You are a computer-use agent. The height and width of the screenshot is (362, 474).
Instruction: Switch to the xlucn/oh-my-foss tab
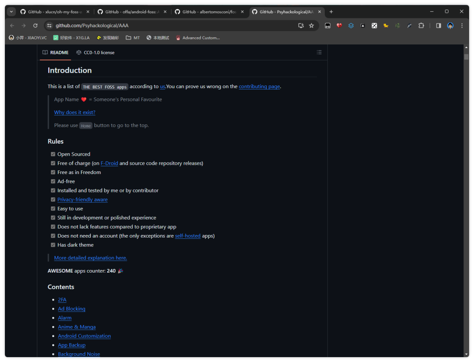coord(55,12)
